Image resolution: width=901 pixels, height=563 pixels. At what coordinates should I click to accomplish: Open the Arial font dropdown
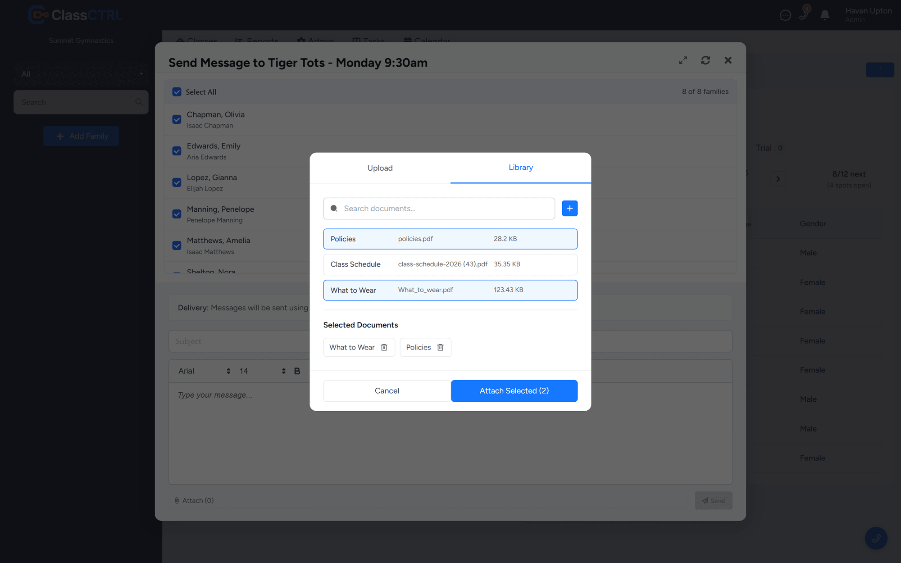[x=204, y=371]
